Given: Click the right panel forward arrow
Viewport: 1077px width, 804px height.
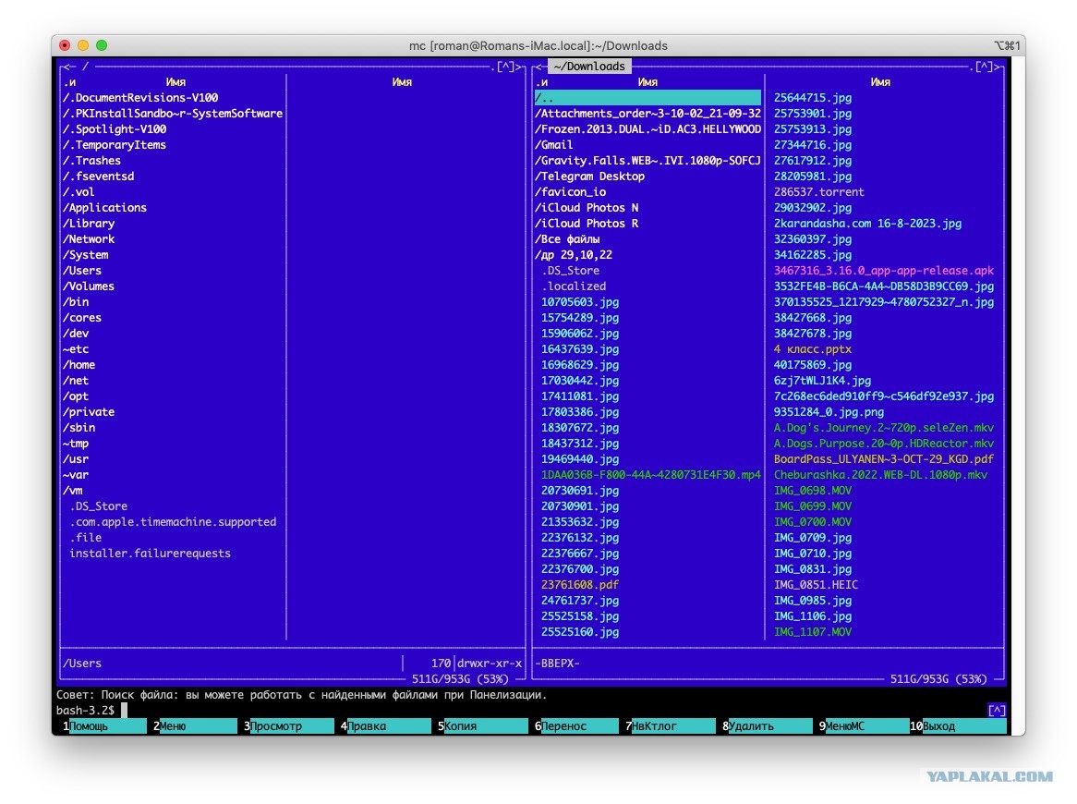Looking at the screenshot, I should (998, 67).
